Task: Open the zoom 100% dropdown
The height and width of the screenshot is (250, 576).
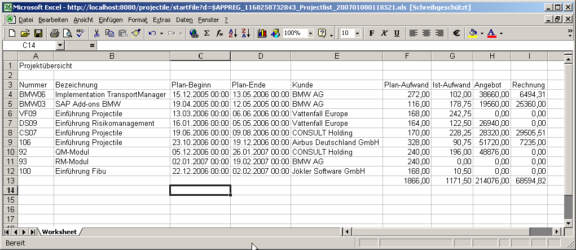Action: [x=310, y=33]
